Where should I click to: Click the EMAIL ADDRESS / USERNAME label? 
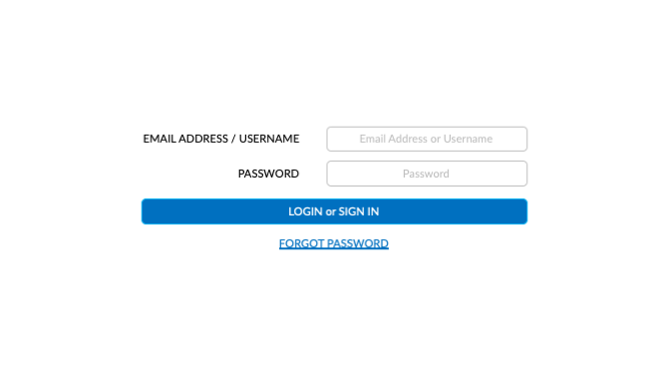click(x=221, y=139)
